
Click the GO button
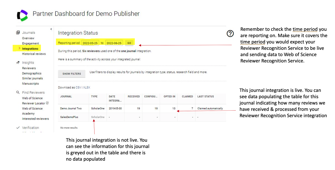pos(129,43)
